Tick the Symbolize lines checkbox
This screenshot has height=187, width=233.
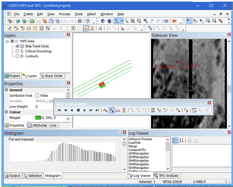pos(37,96)
